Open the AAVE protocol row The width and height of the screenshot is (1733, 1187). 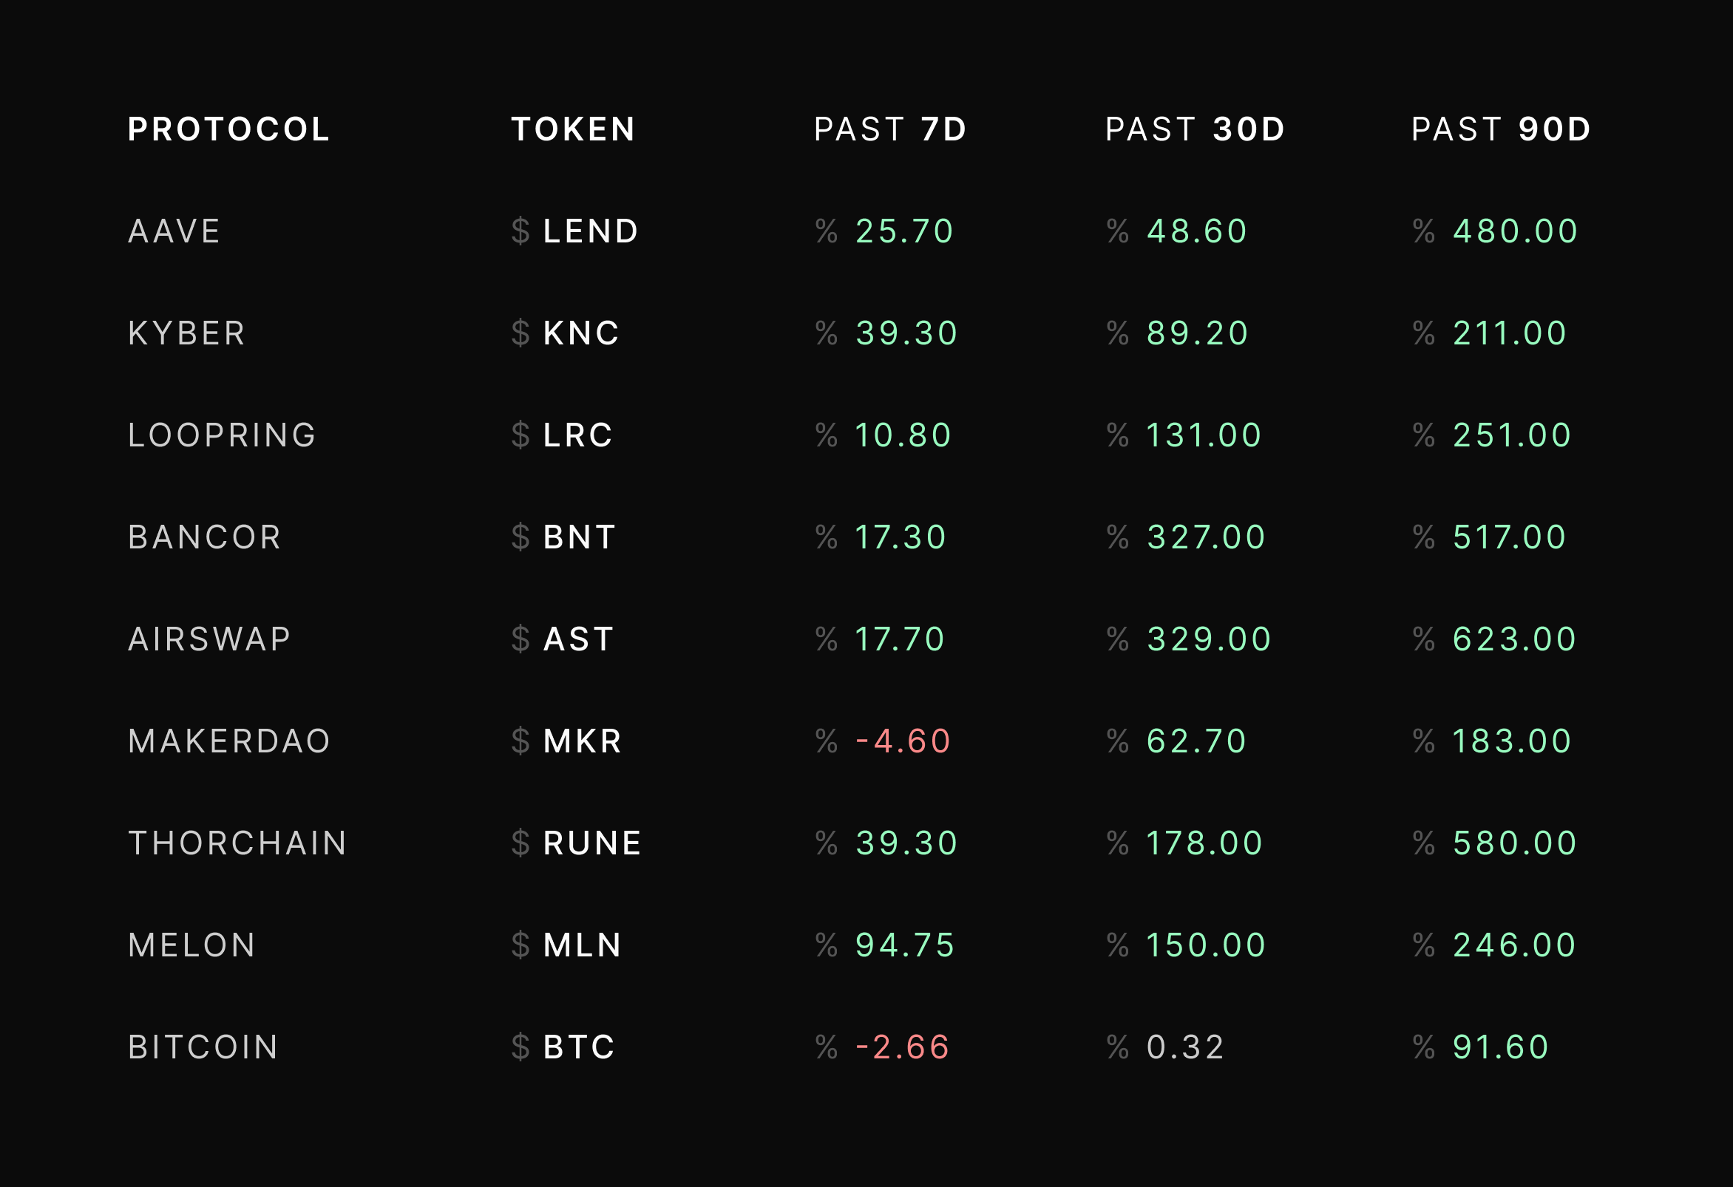[174, 231]
